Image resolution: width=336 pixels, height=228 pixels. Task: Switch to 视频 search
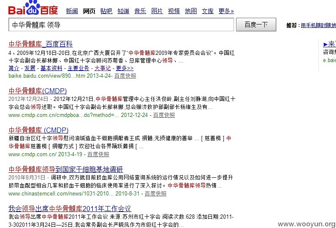pos(174,11)
